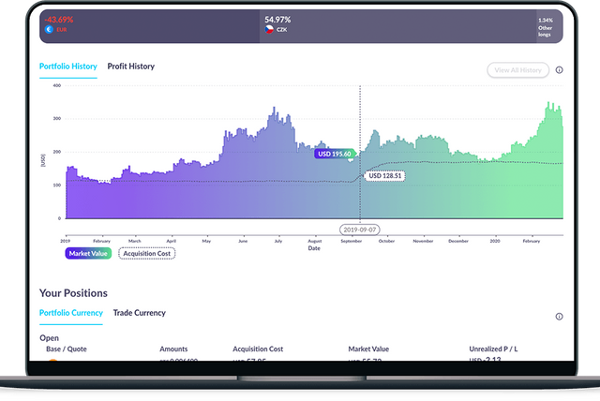
Task: Click the USD 195.60 market value tooltip
Action: coord(335,154)
